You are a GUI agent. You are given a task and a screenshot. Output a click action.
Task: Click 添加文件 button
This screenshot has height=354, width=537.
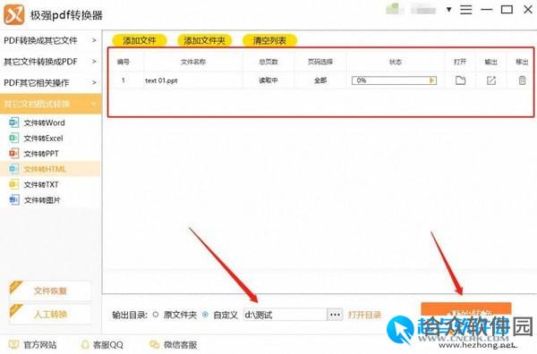[x=140, y=40]
